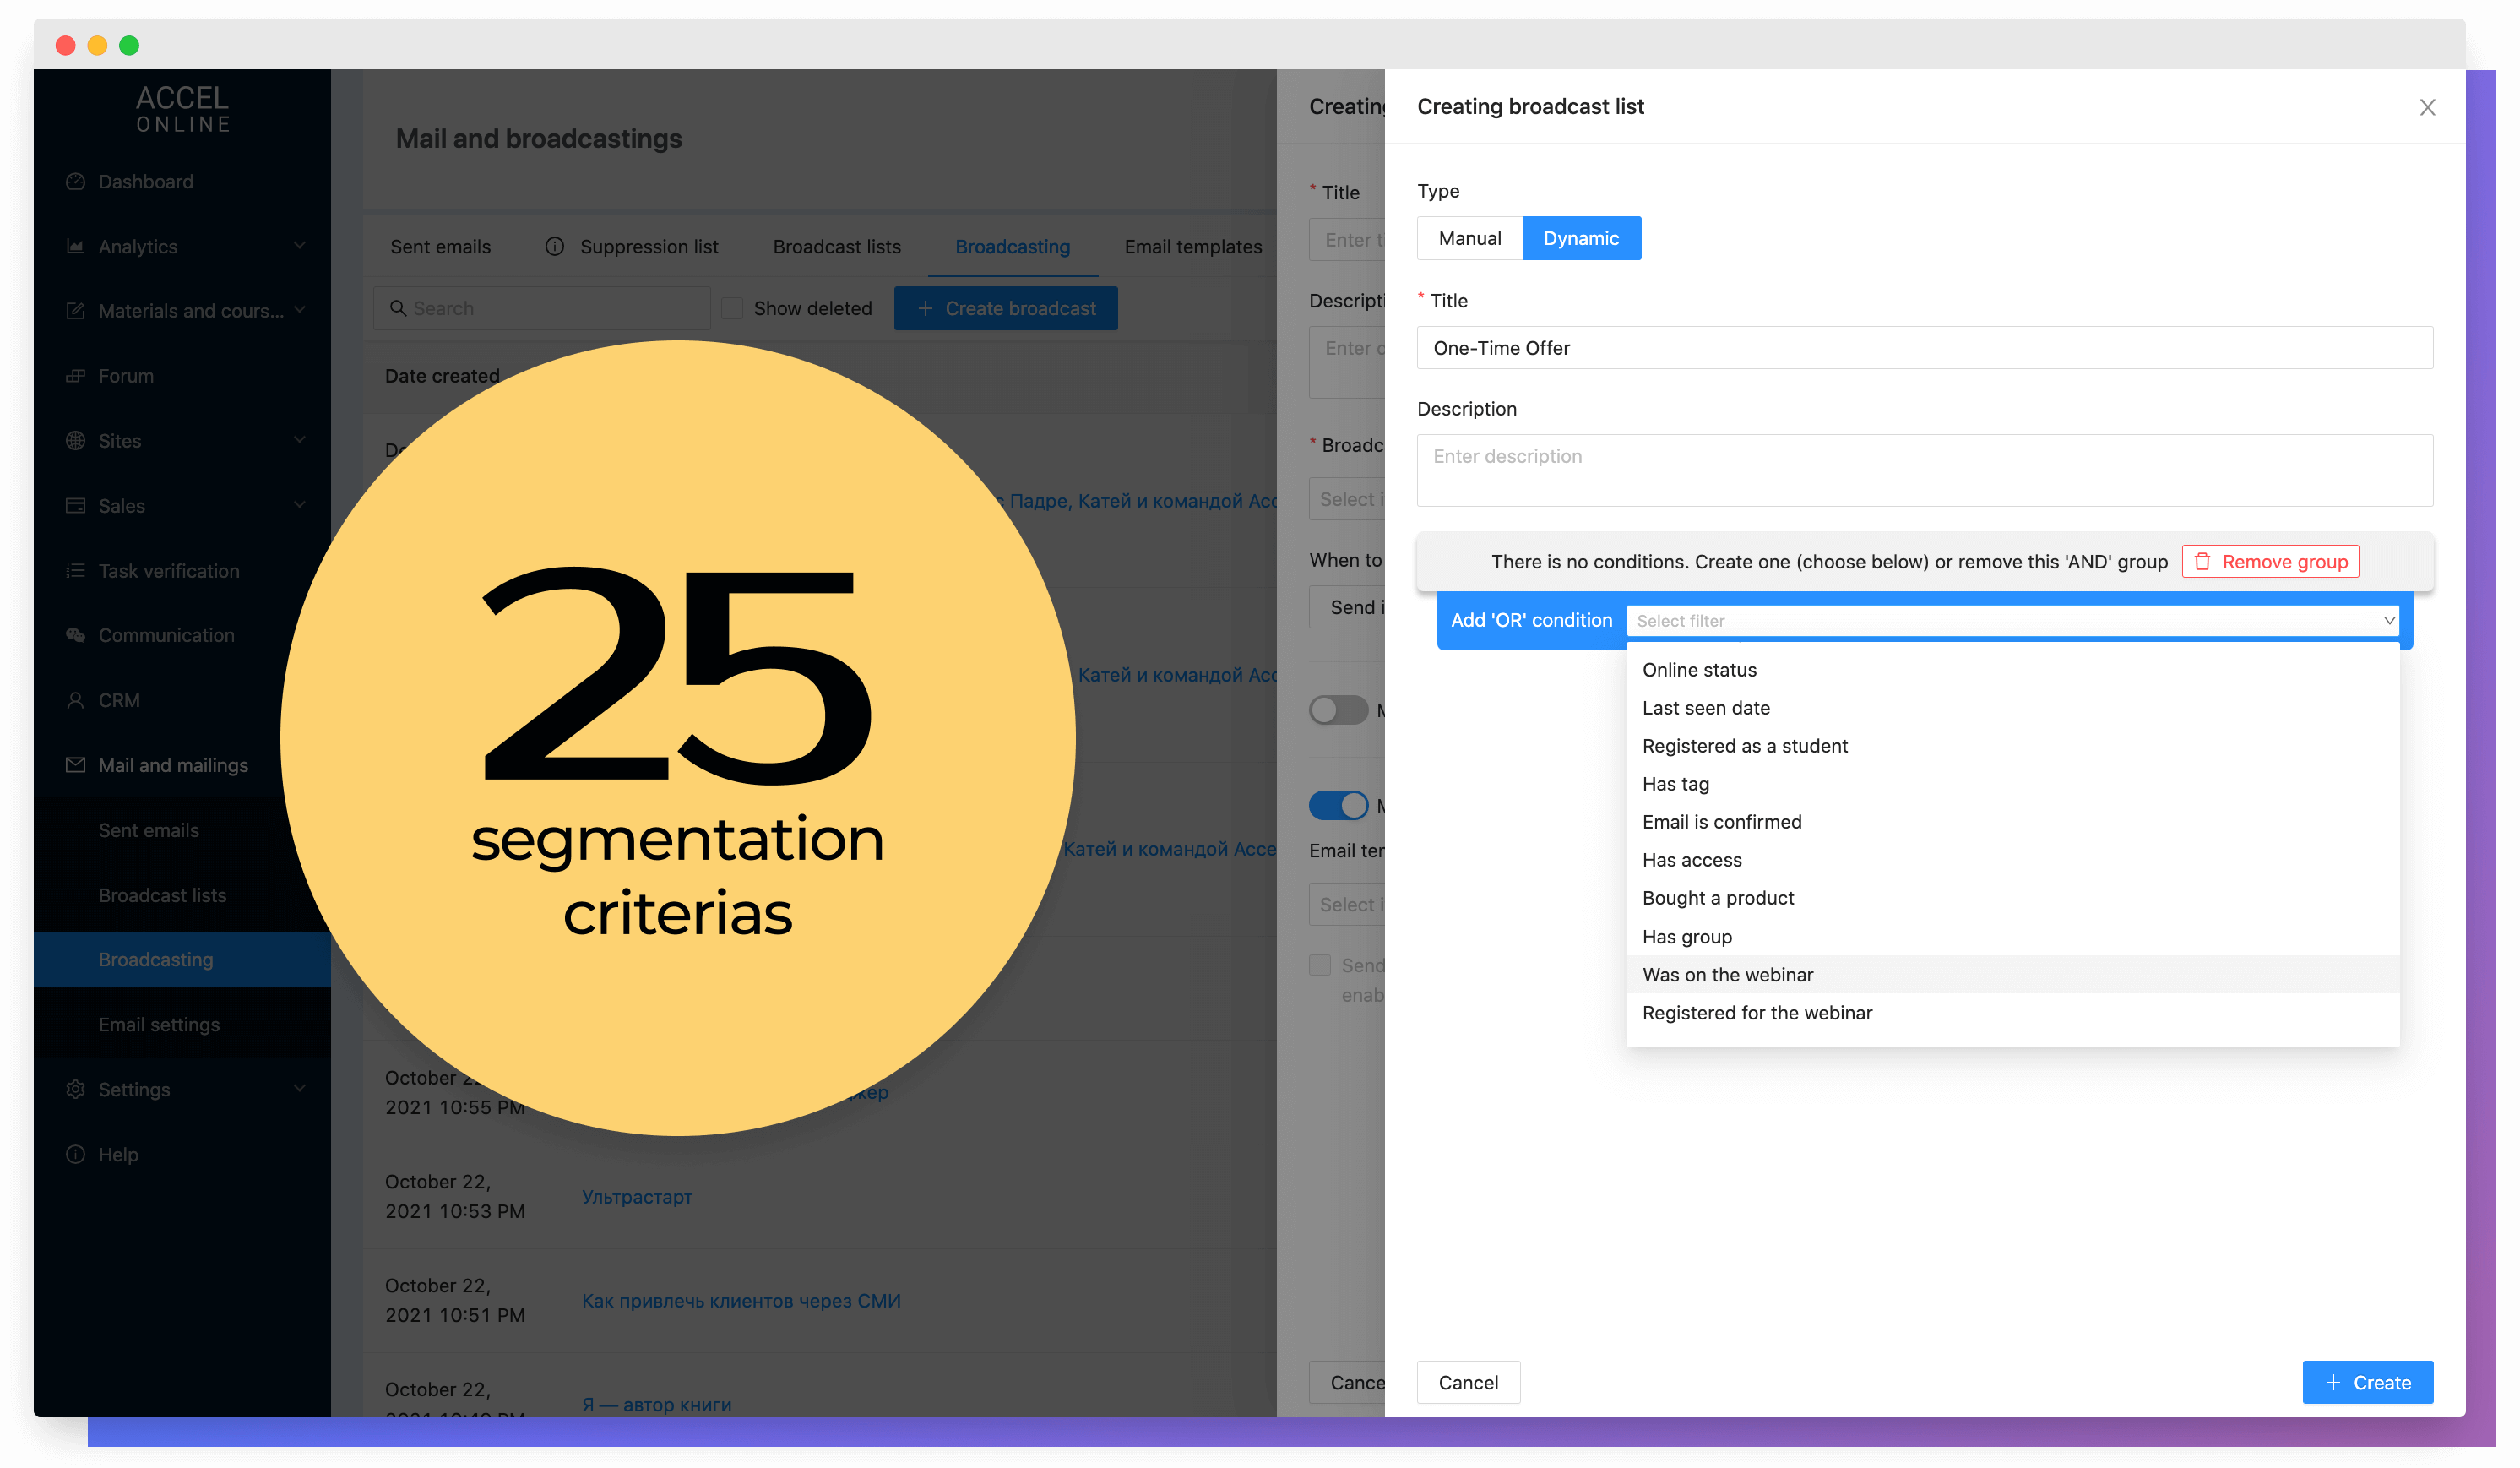Turn on the grey toggle switch

(1338, 710)
